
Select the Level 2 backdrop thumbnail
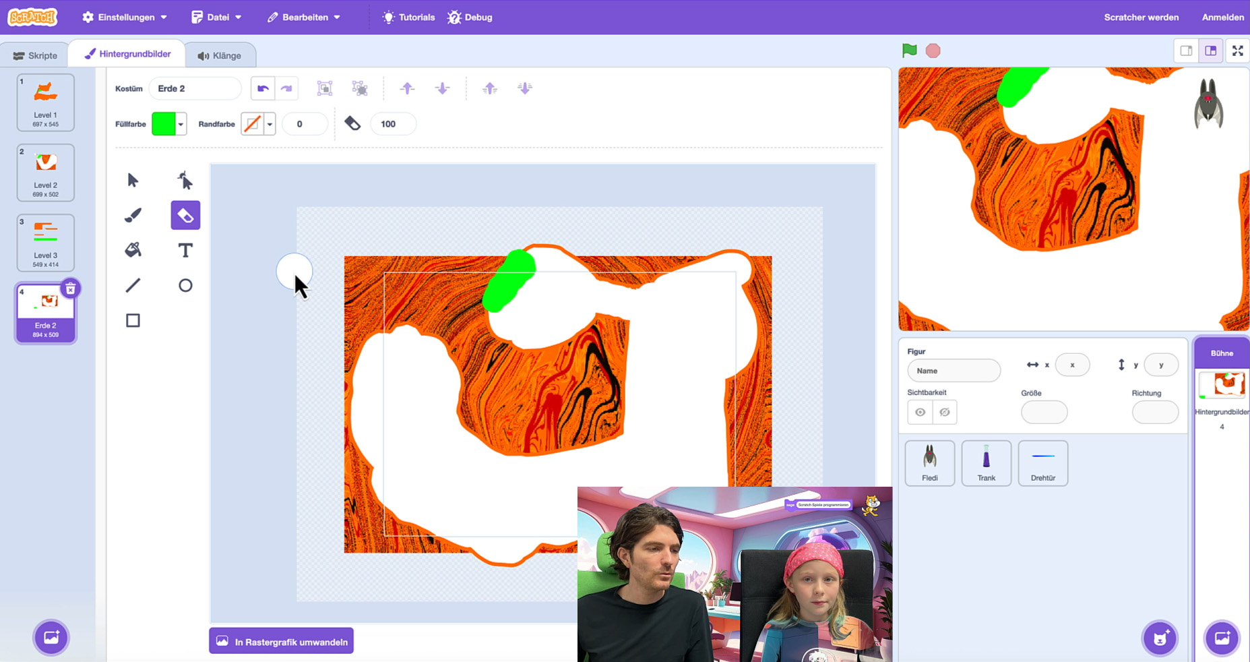click(x=46, y=173)
